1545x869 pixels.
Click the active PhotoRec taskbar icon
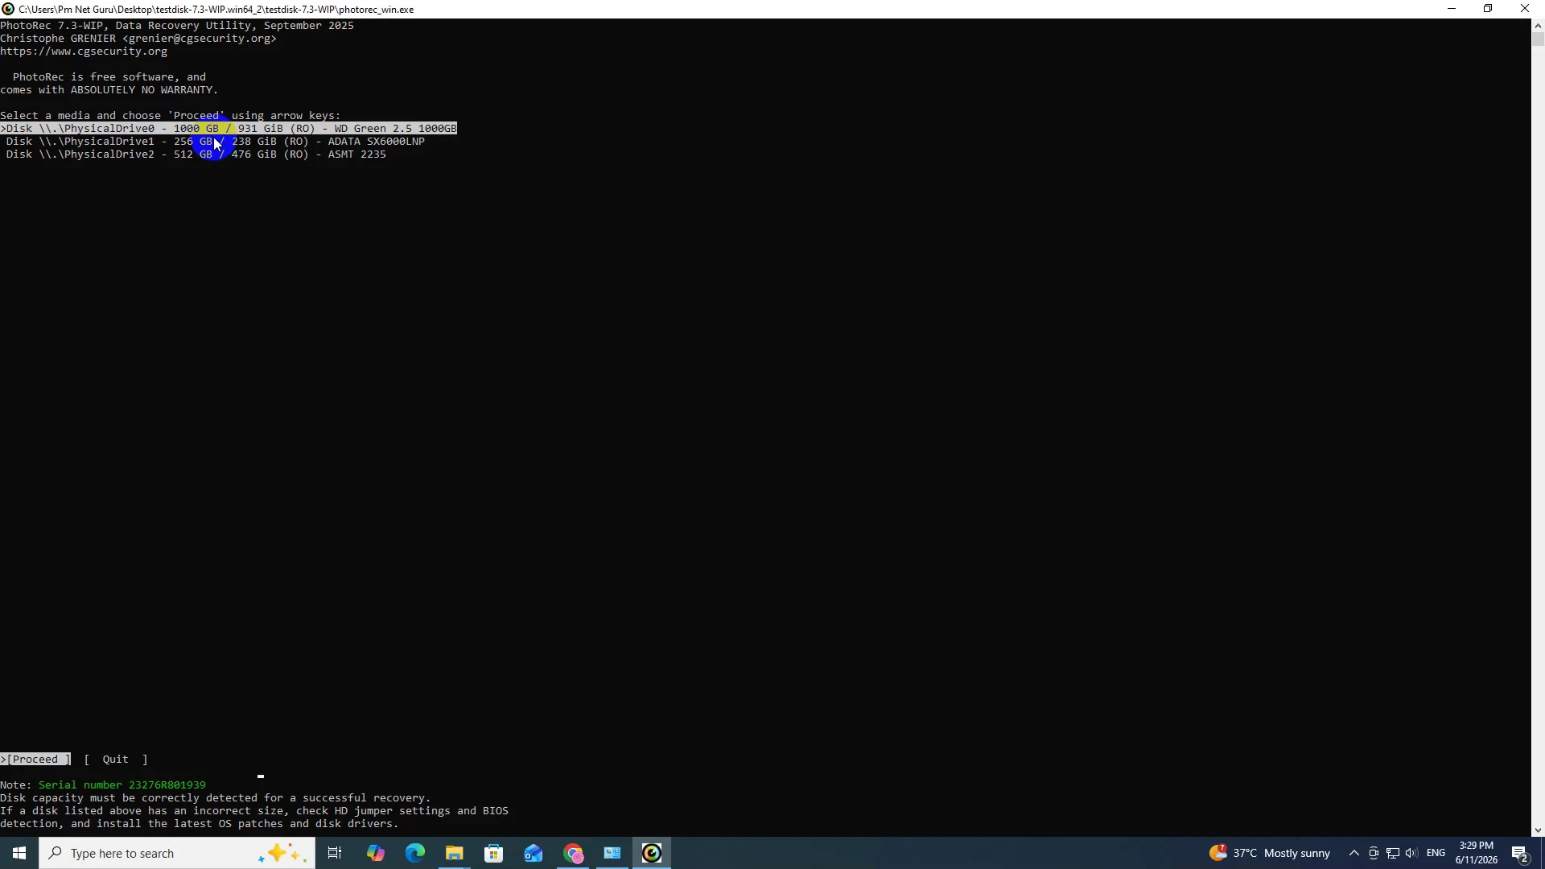point(652,853)
